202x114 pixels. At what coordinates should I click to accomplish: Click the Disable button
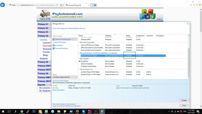(x=184, y=100)
